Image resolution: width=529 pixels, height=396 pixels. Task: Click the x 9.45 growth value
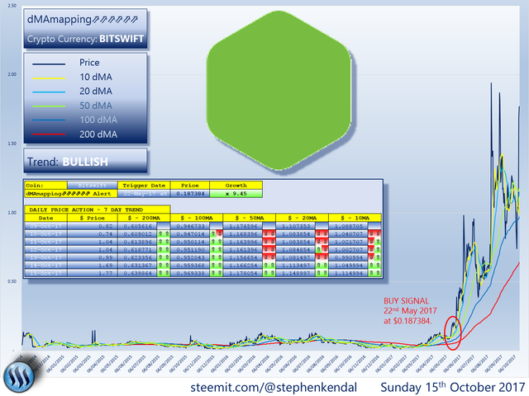point(236,194)
